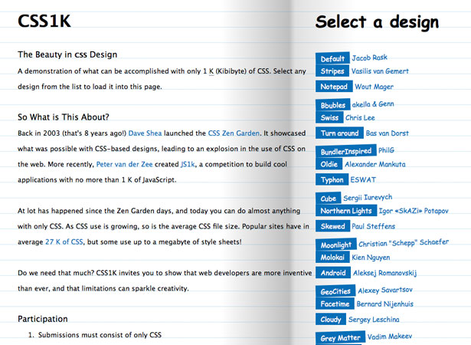Choose the Android design button

[x=333, y=273]
